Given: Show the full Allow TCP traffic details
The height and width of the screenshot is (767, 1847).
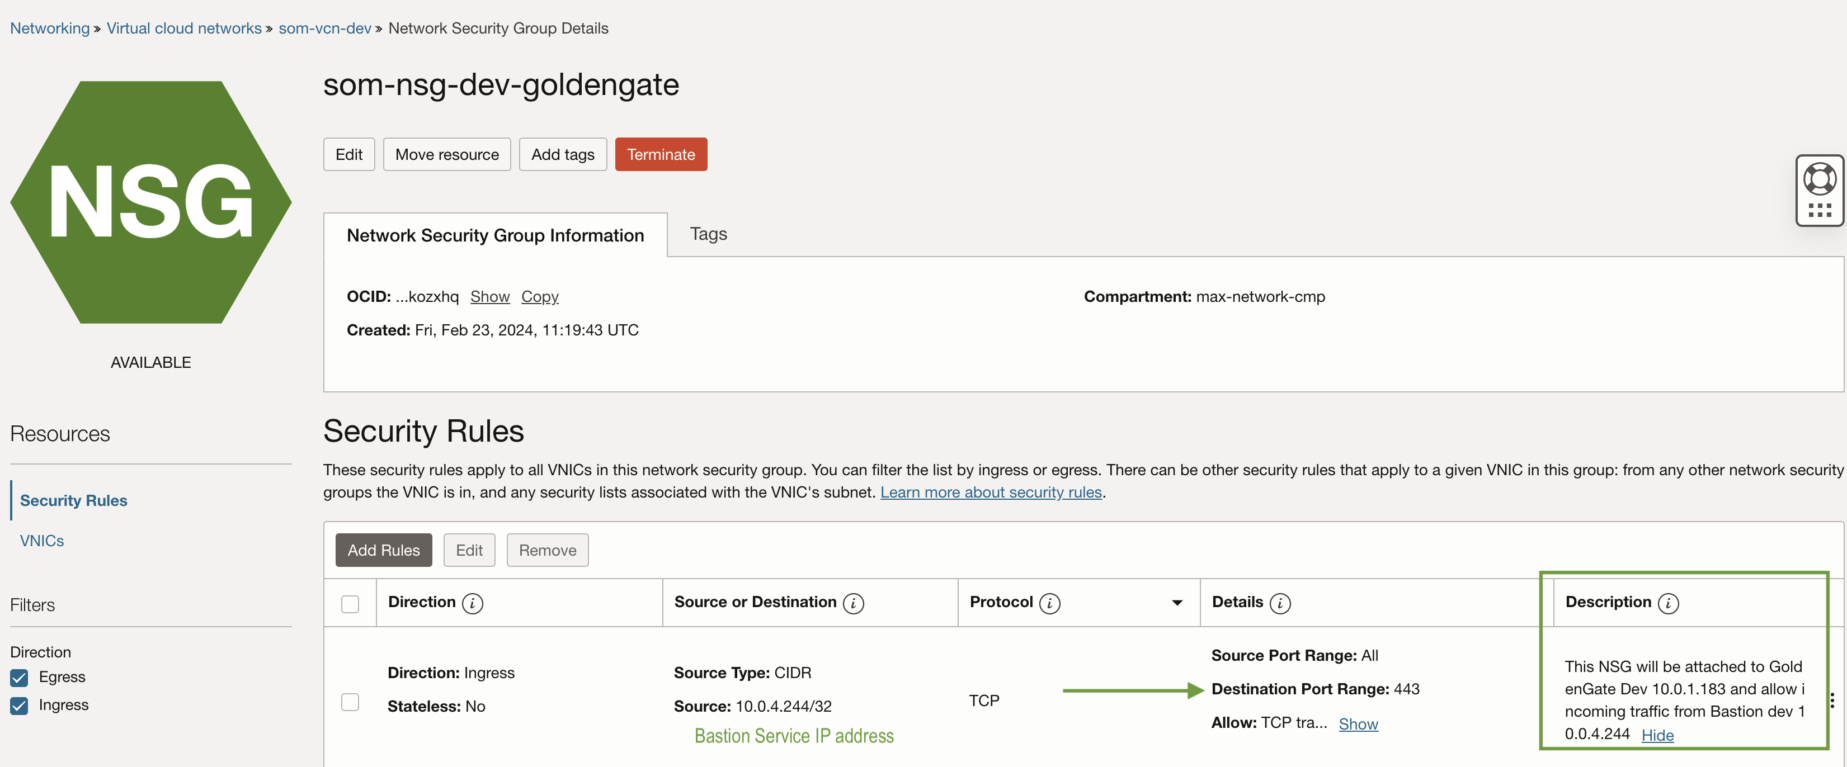Looking at the screenshot, I should click(x=1358, y=724).
